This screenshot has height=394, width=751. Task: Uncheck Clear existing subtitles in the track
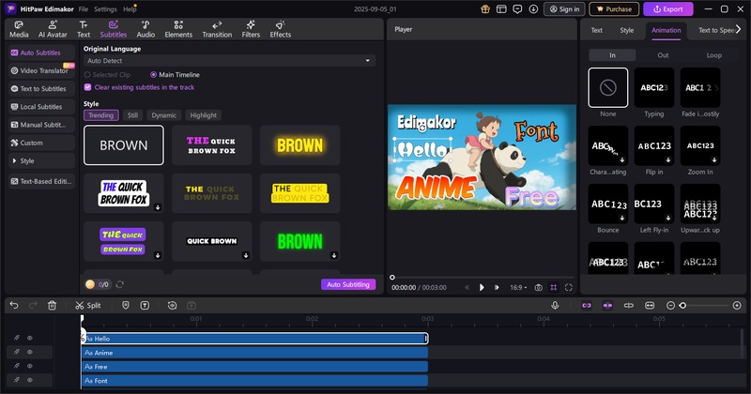87,87
